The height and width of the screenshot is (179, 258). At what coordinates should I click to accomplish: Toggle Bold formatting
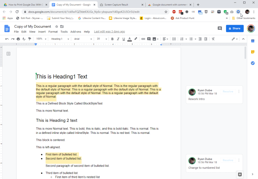[112, 39]
